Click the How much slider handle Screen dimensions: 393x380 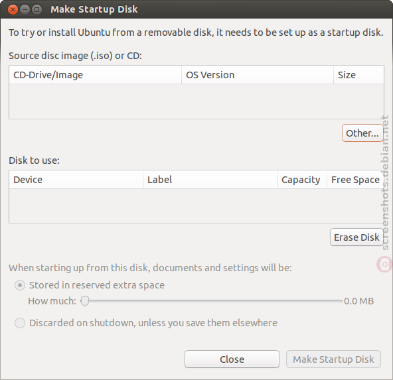coord(85,300)
